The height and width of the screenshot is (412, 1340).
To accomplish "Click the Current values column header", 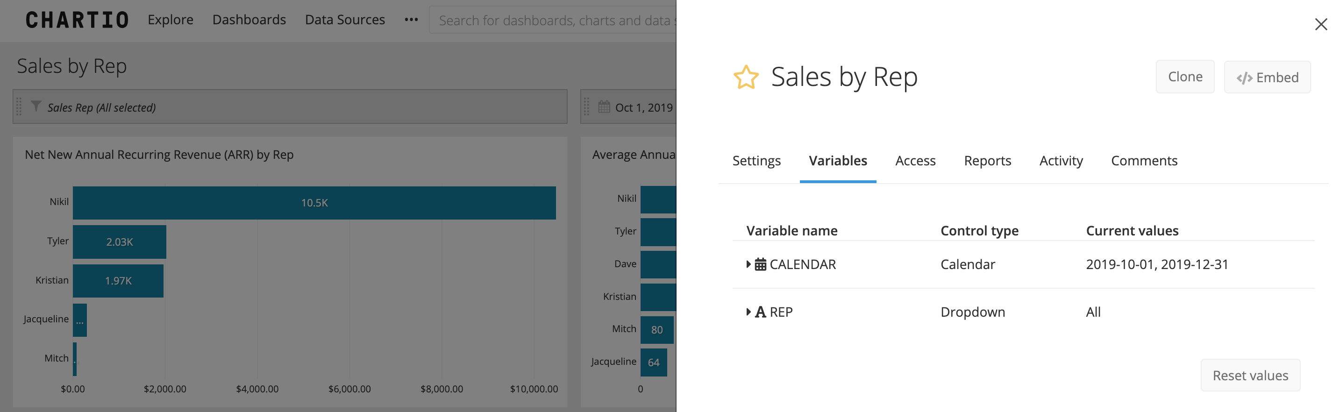I will tap(1132, 230).
